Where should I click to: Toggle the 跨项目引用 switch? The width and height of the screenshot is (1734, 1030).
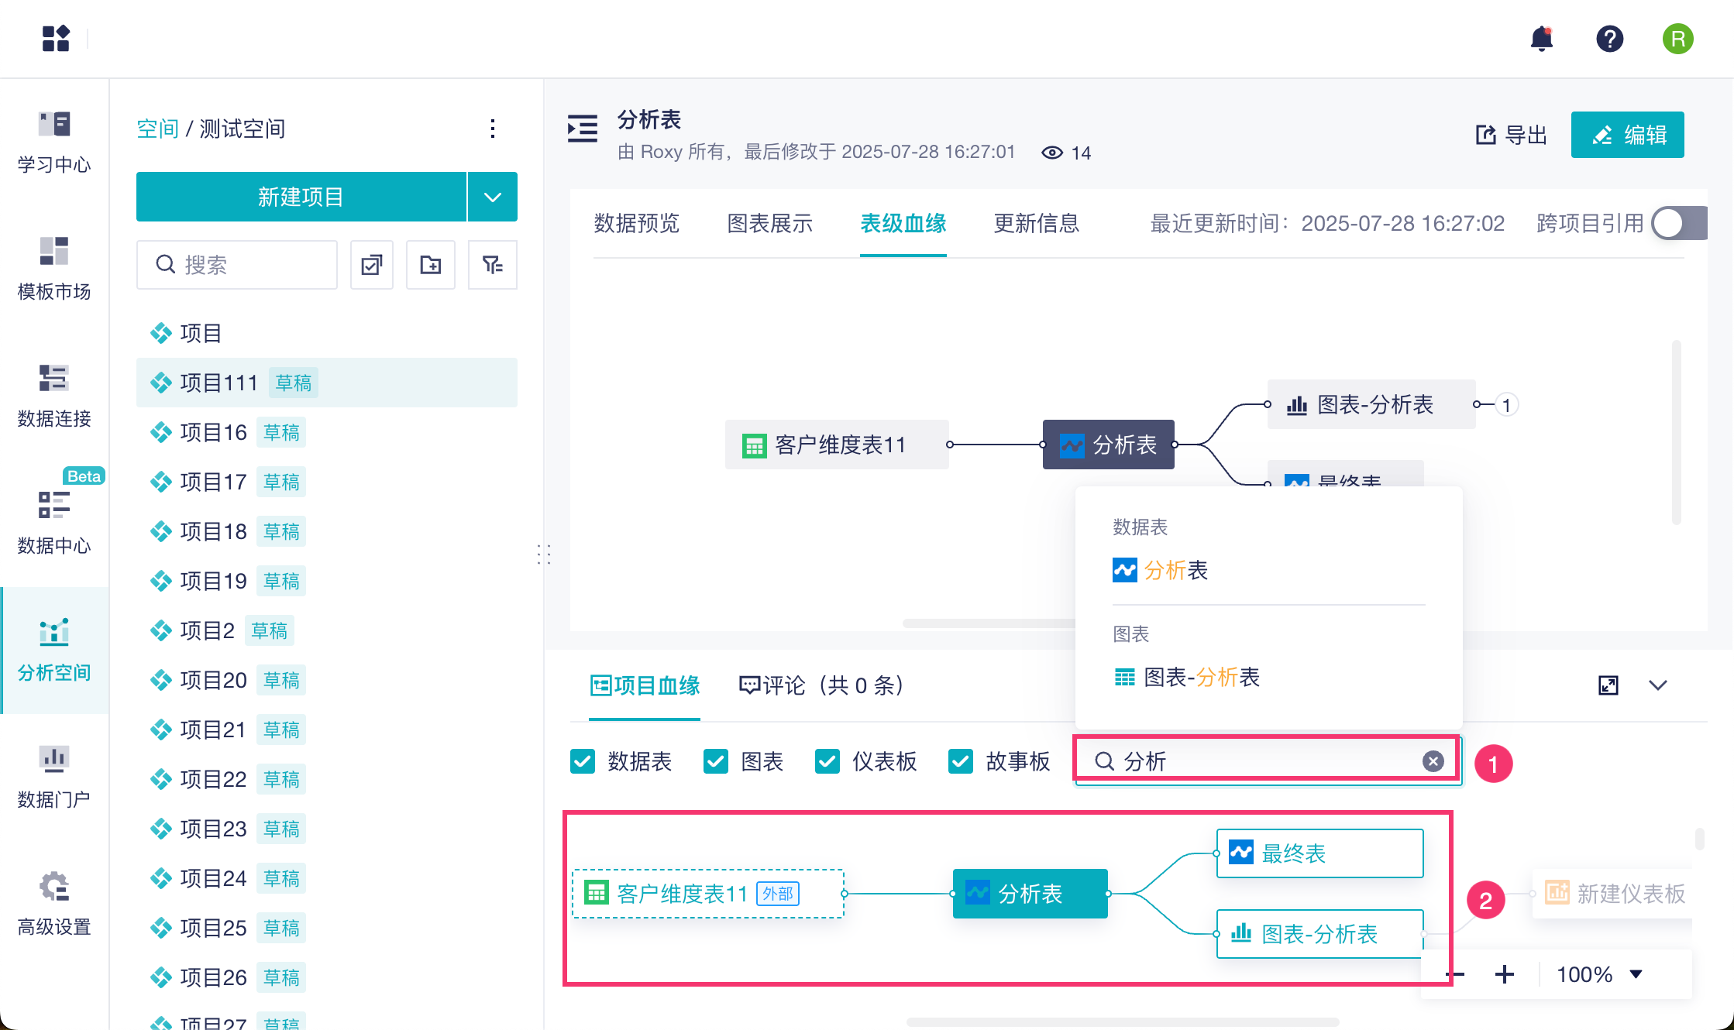(1678, 224)
